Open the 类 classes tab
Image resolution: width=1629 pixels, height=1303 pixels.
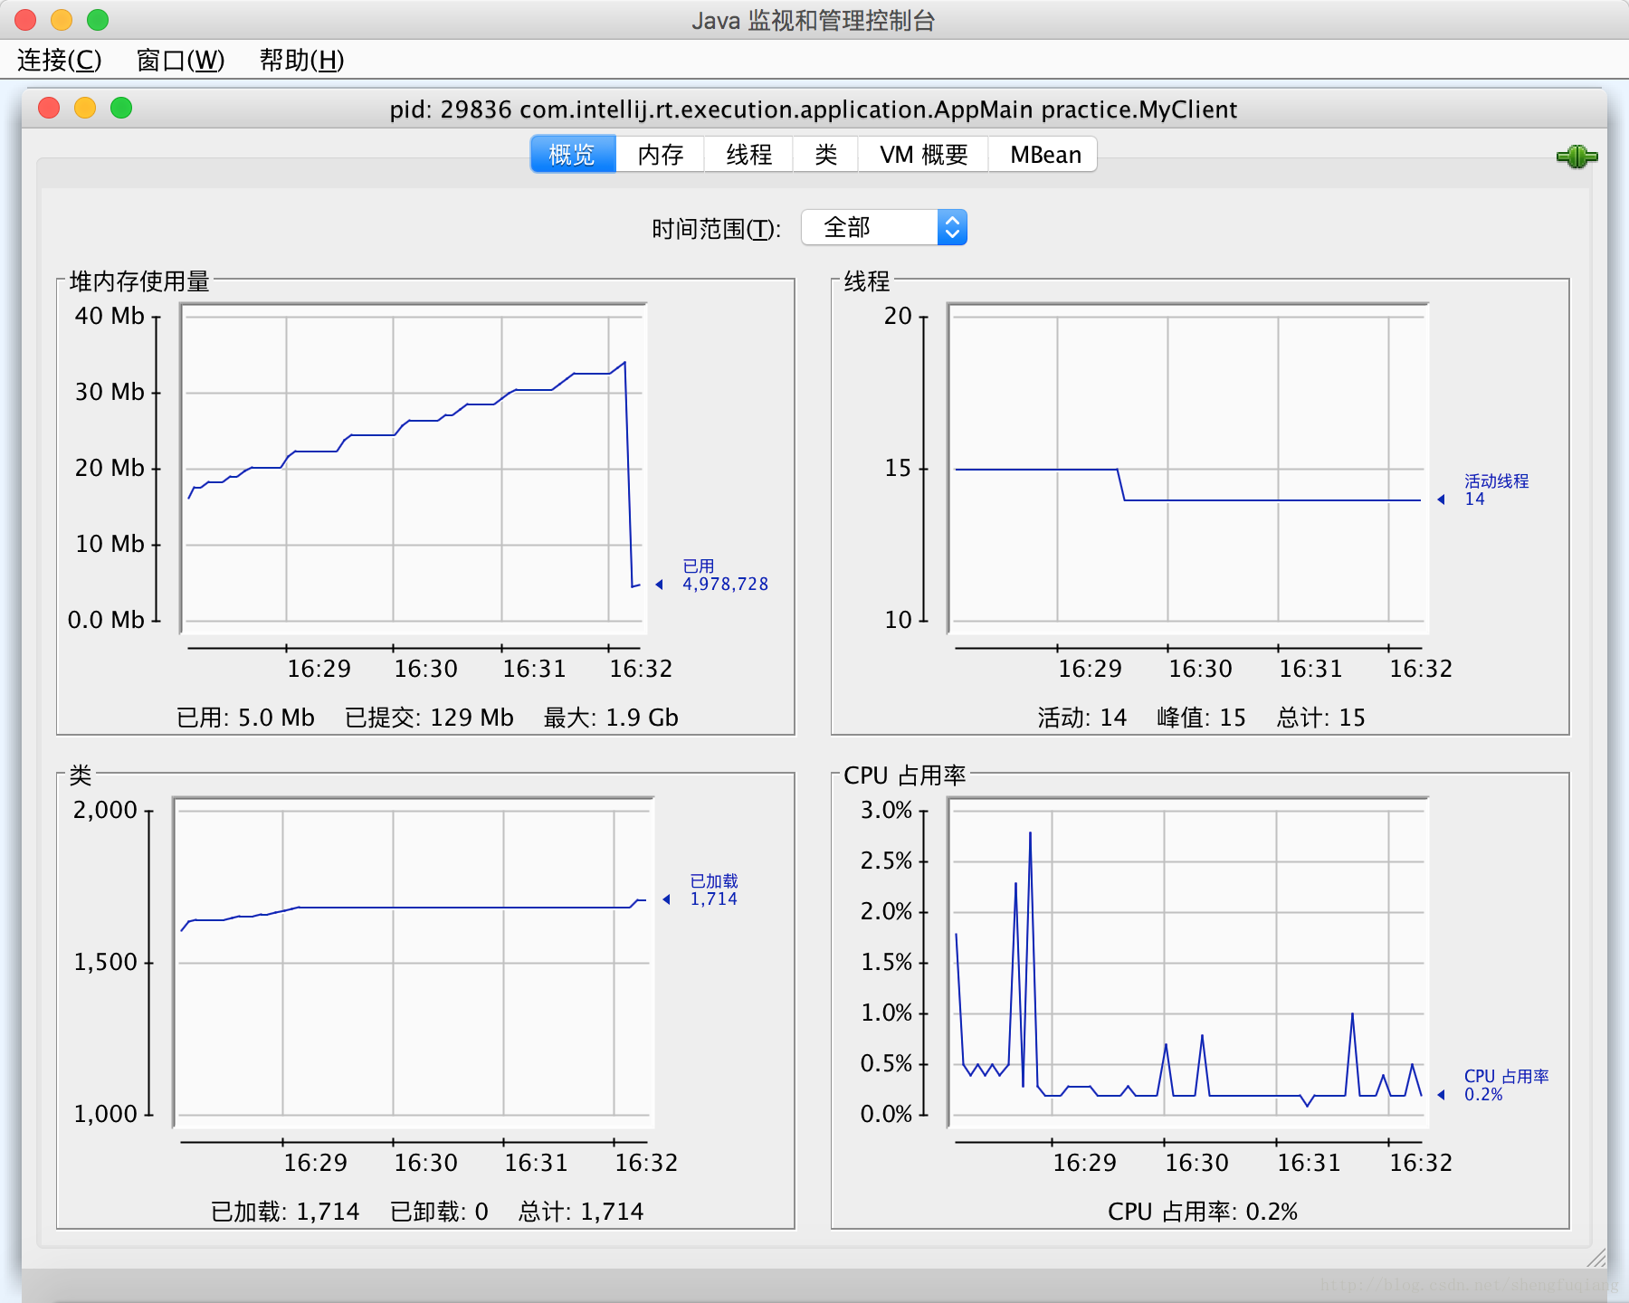(825, 155)
